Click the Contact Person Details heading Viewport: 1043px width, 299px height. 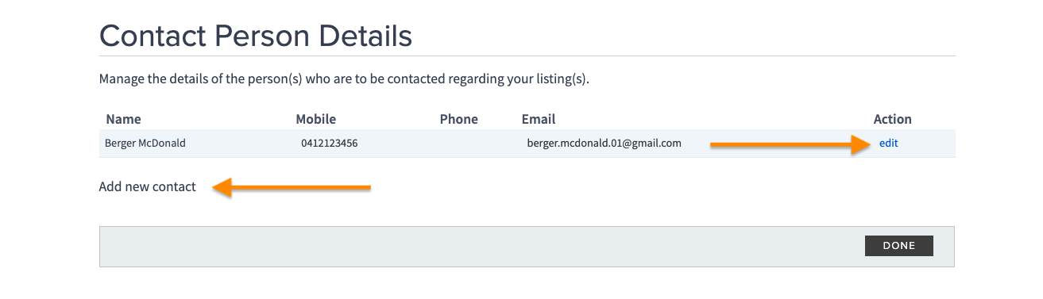pyautogui.click(x=256, y=36)
